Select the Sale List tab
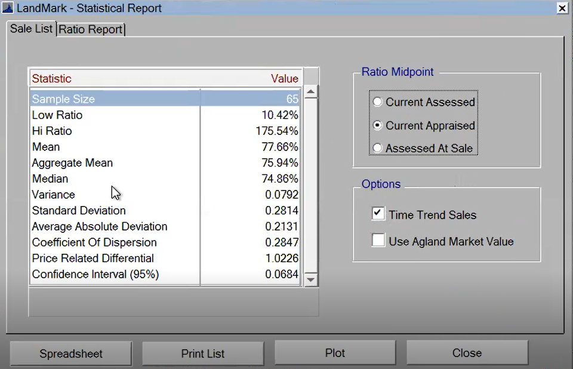 pos(31,29)
